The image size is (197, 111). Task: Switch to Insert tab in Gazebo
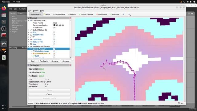(21, 13)
